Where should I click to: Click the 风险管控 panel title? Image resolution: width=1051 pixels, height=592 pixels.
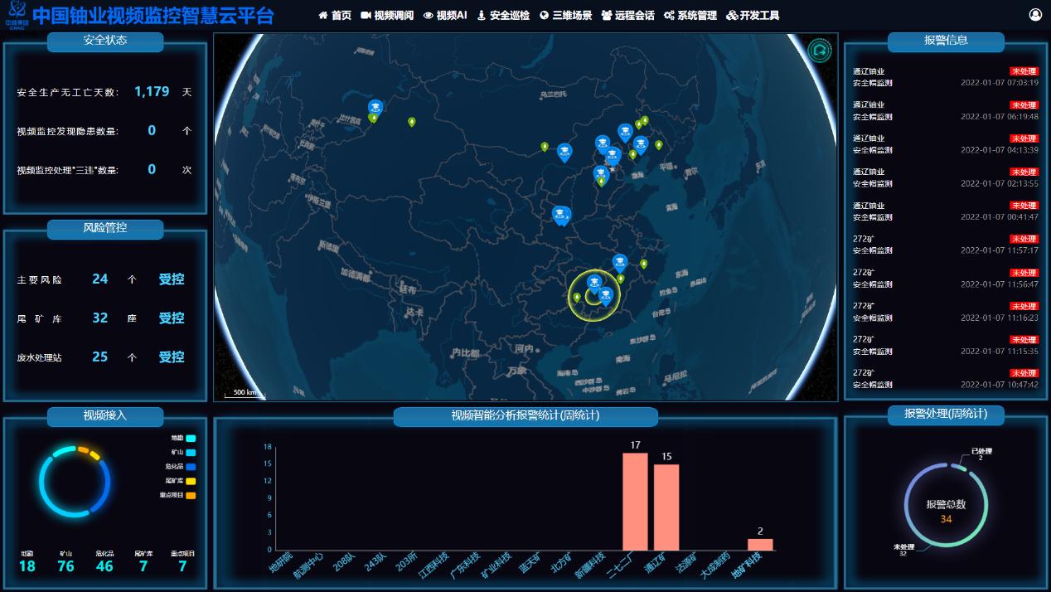click(105, 228)
